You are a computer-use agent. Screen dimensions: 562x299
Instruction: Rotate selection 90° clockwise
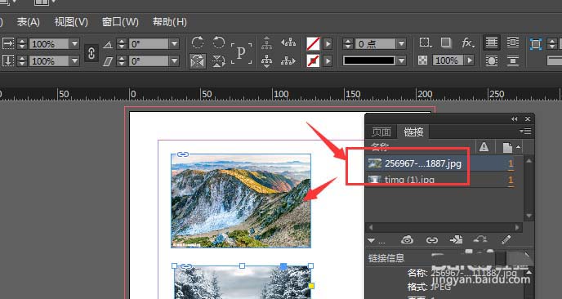[x=197, y=43]
